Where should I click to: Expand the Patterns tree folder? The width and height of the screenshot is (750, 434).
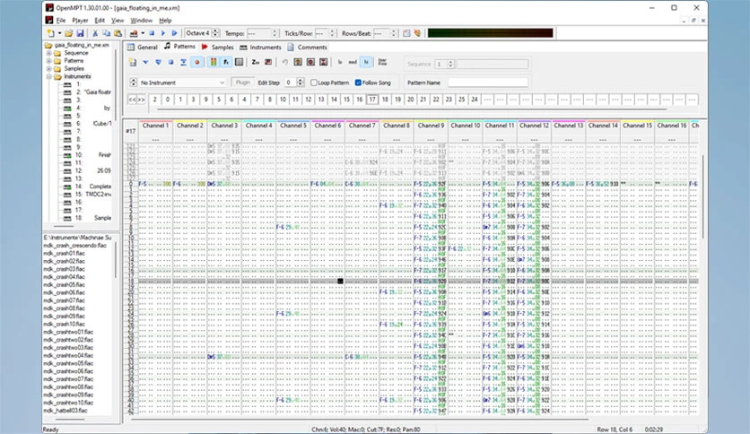tap(48, 61)
